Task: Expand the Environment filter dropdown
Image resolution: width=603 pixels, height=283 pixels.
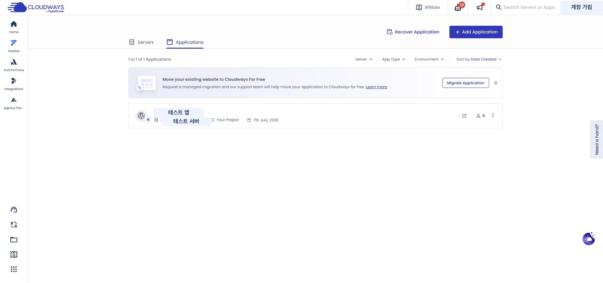Action: [x=429, y=59]
